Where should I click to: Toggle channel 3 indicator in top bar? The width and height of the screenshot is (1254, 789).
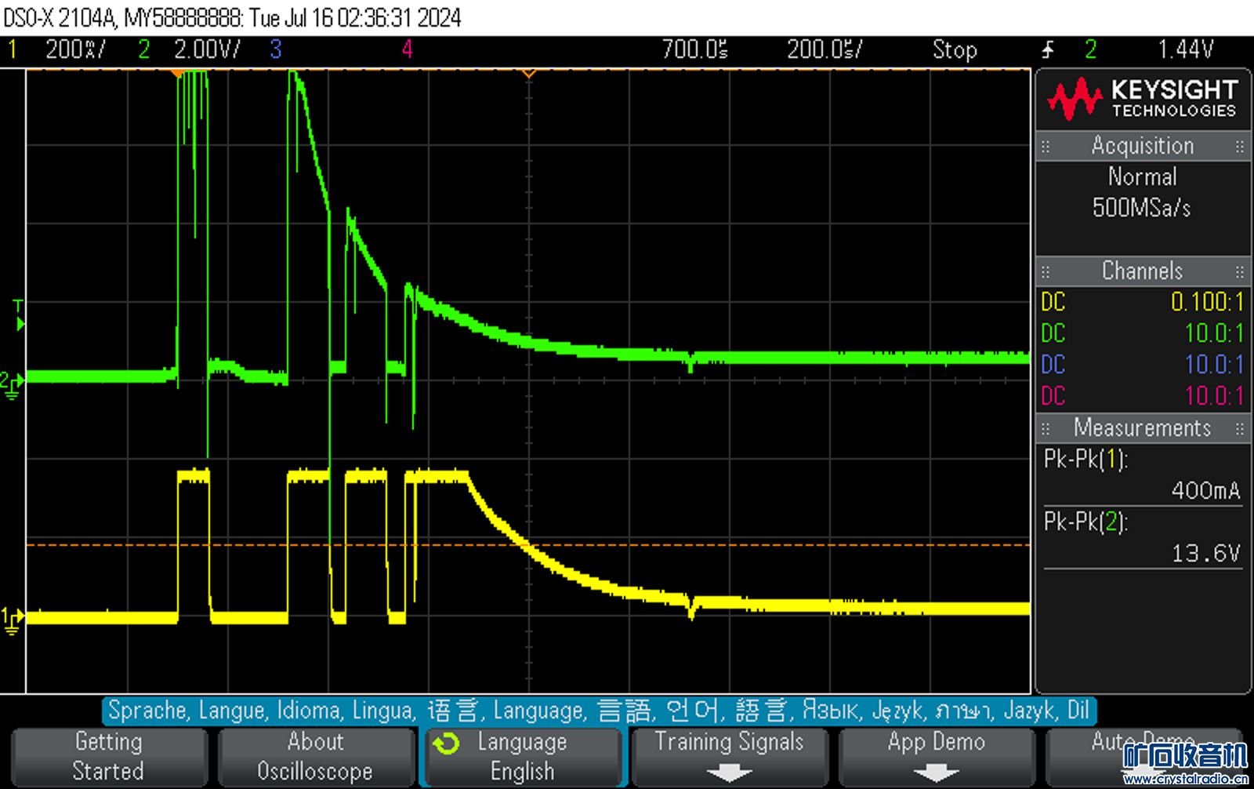click(276, 50)
